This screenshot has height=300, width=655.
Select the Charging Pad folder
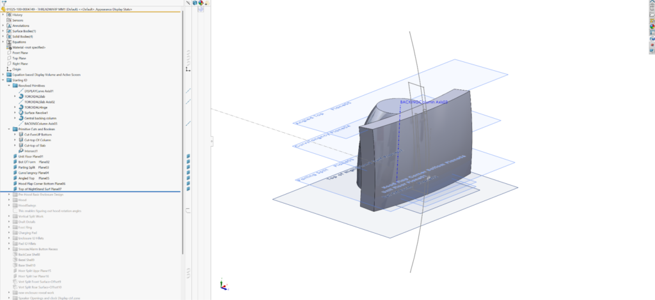click(28, 232)
